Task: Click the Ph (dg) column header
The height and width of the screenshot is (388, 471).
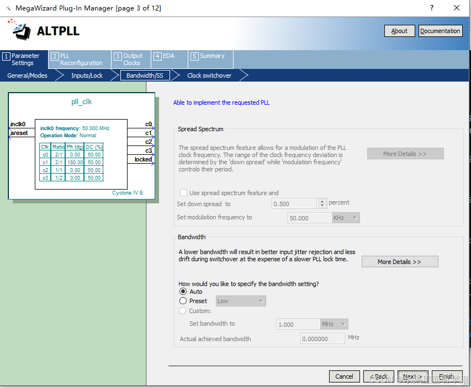Action: 75,147
